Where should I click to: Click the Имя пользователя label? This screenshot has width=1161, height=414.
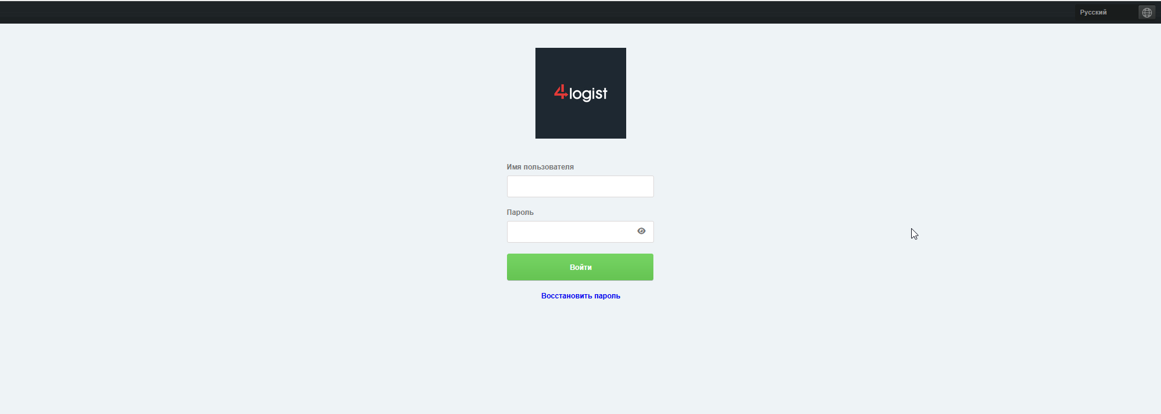(x=540, y=167)
